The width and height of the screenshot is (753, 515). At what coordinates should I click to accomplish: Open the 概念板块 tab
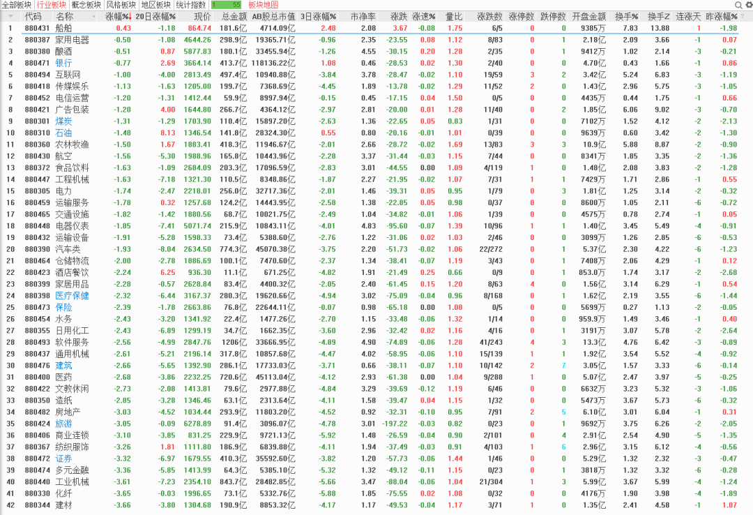coord(86,5)
